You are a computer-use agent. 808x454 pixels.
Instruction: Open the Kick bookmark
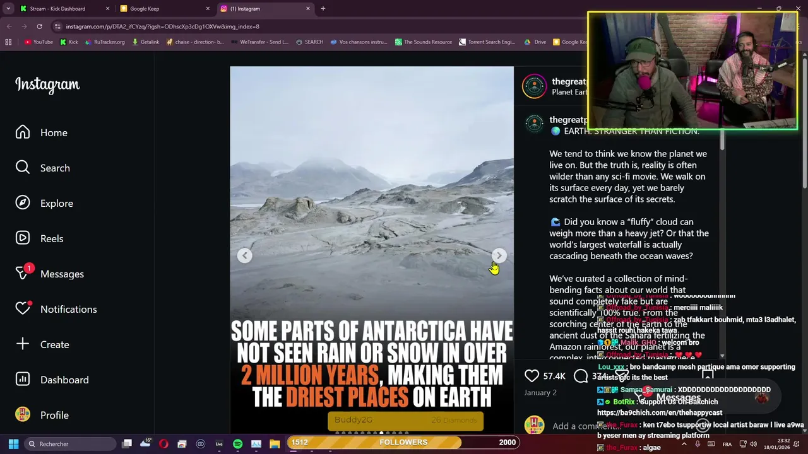[x=69, y=42]
